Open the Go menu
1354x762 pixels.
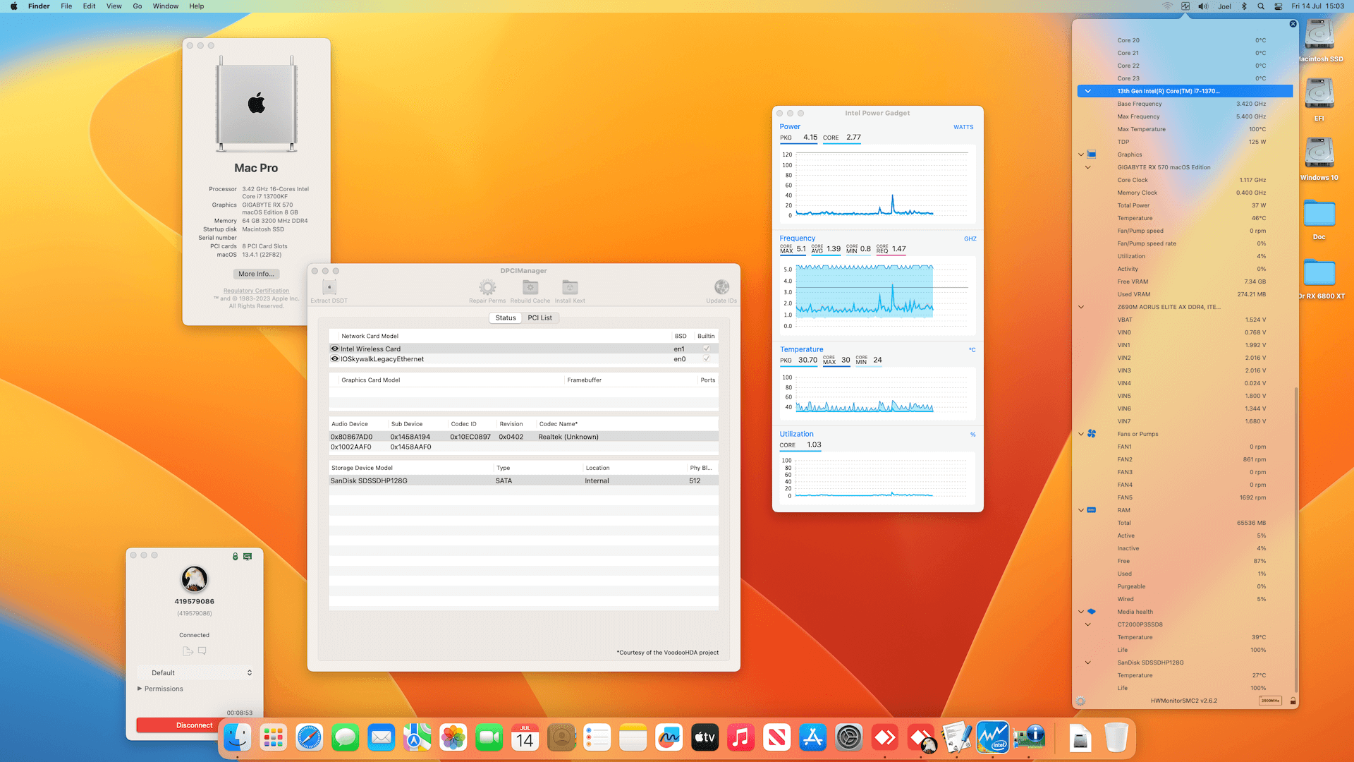tap(138, 6)
